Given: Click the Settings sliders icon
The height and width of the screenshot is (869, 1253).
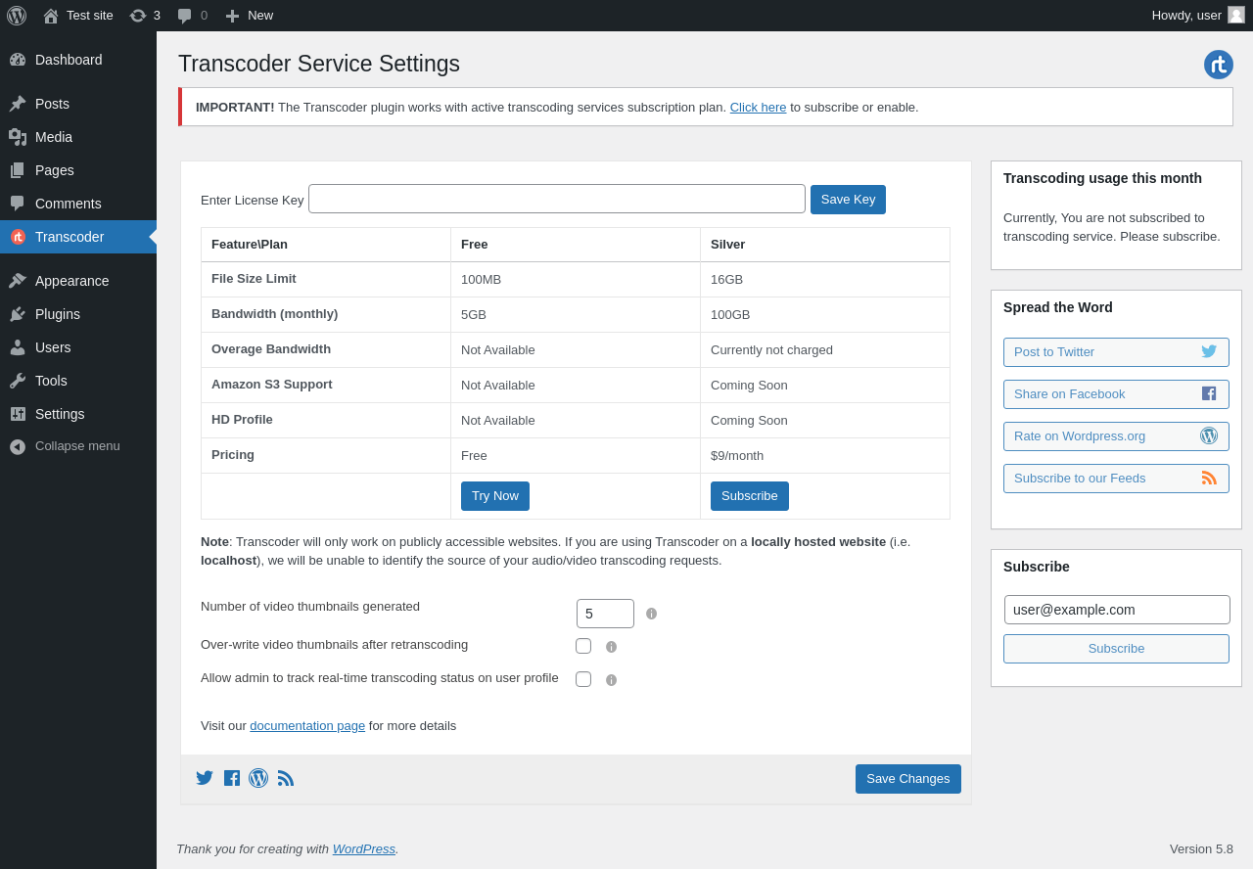Looking at the screenshot, I should pyautogui.click(x=18, y=414).
